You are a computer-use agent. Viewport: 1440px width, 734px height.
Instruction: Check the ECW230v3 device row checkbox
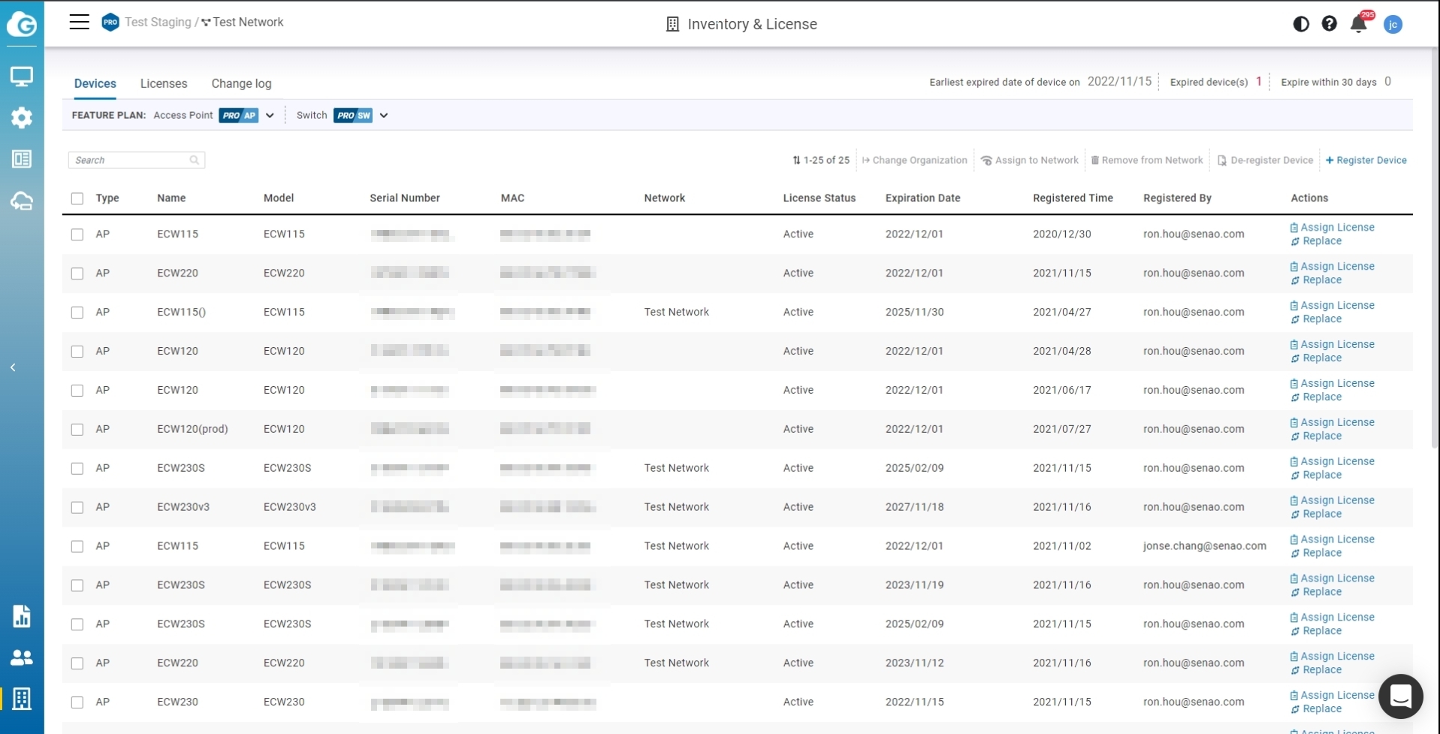[77, 508]
